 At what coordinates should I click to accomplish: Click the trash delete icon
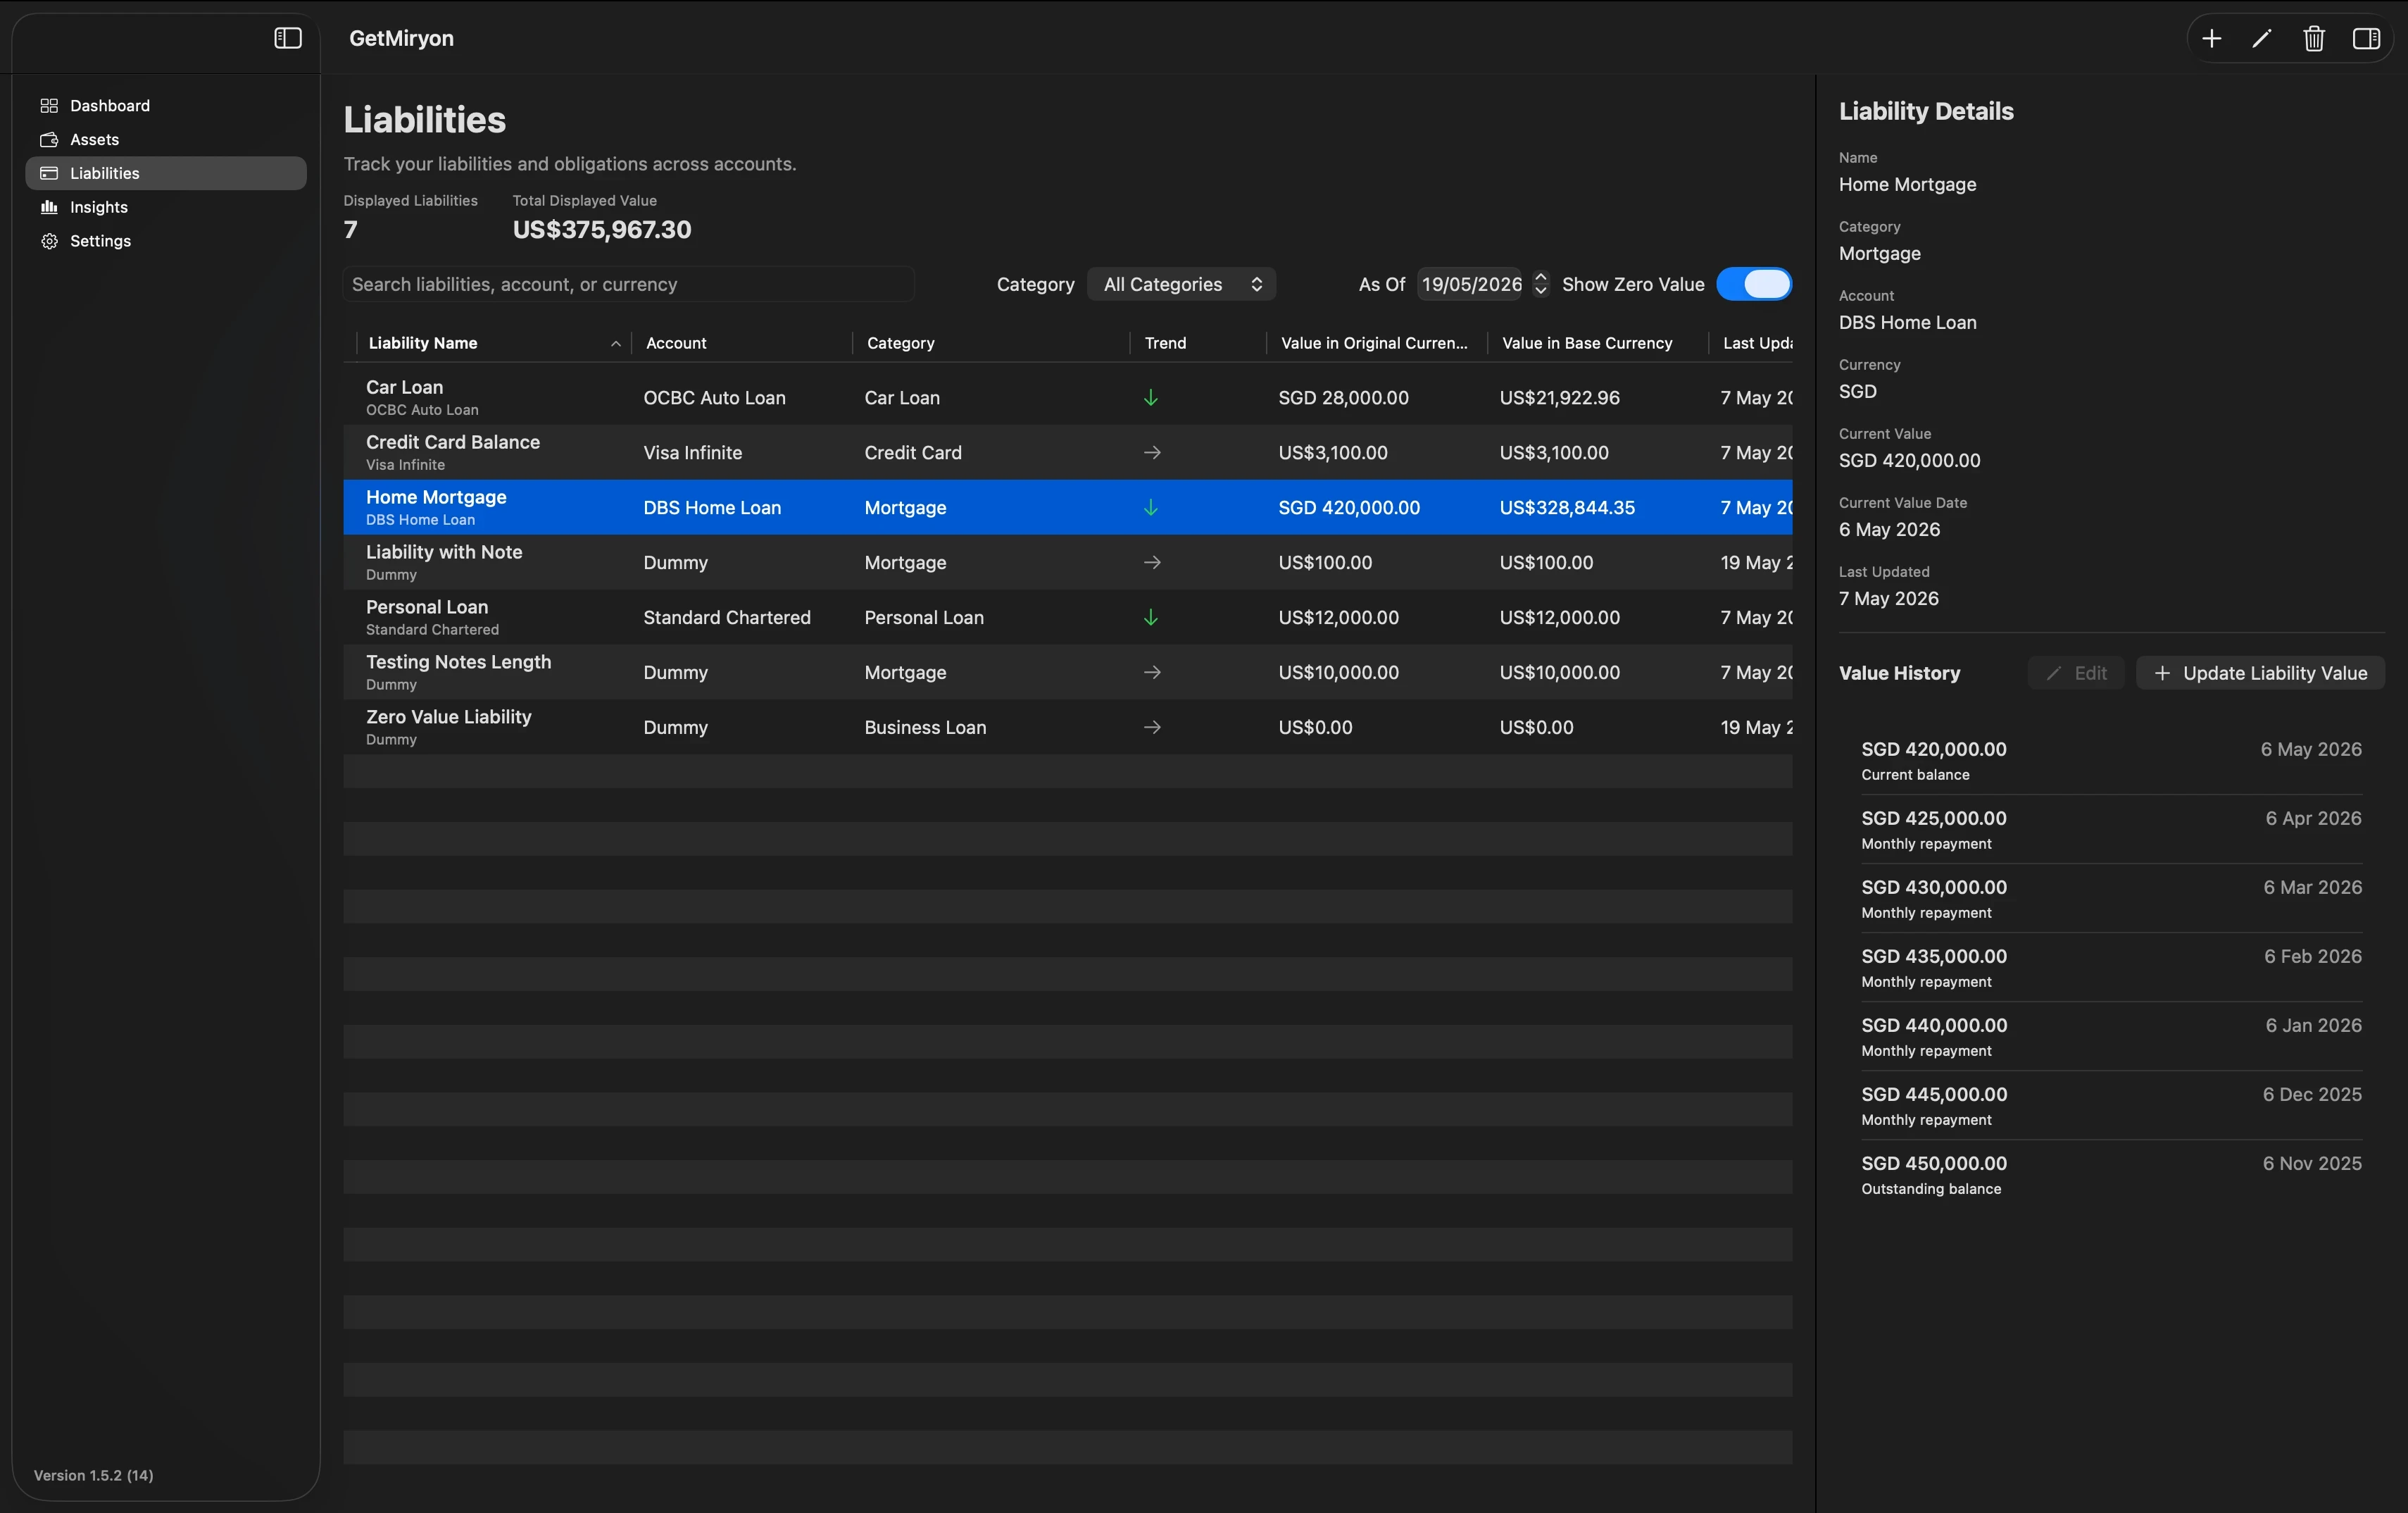(x=2314, y=38)
